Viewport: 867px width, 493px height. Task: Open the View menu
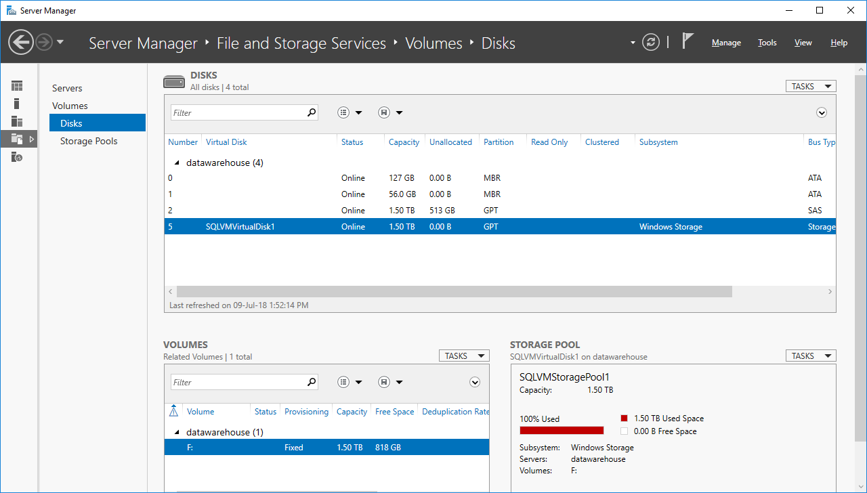(x=803, y=43)
